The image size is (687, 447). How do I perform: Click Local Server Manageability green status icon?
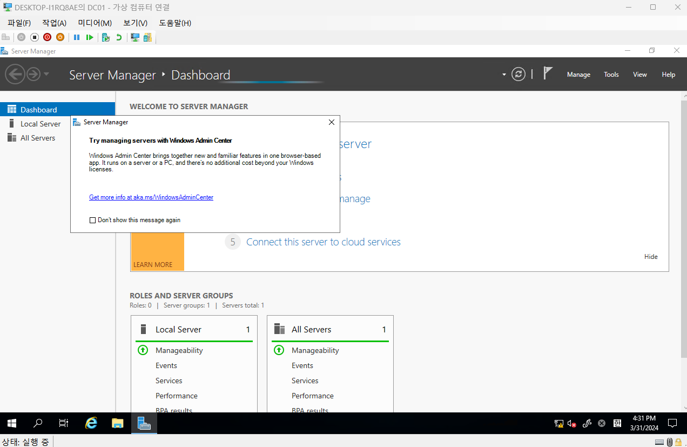point(143,350)
